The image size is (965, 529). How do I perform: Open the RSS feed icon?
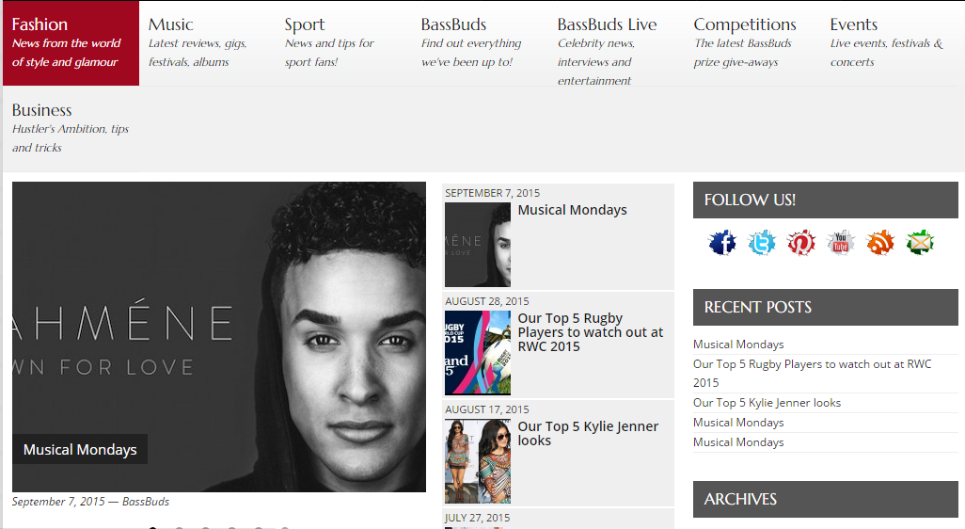880,243
